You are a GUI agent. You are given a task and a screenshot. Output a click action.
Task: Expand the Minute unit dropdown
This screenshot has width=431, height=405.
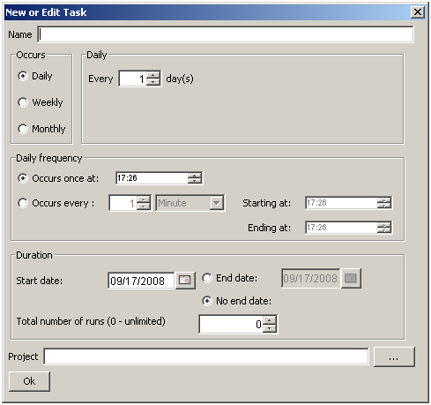[x=217, y=203]
